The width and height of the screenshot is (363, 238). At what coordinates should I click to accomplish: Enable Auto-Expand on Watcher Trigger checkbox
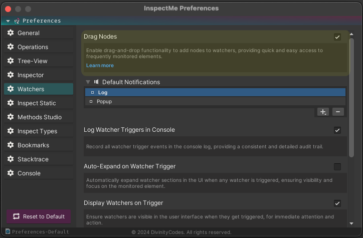(x=337, y=167)
